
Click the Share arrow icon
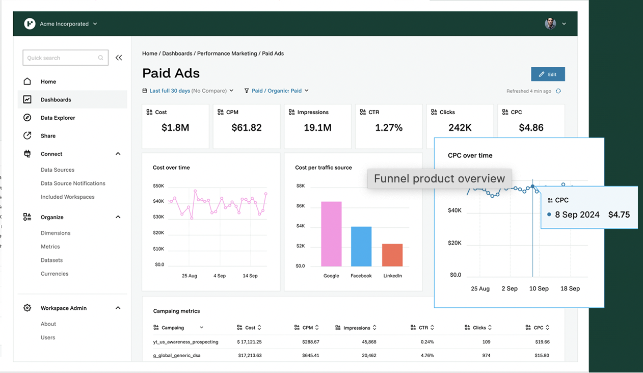[x=27, y=136]
